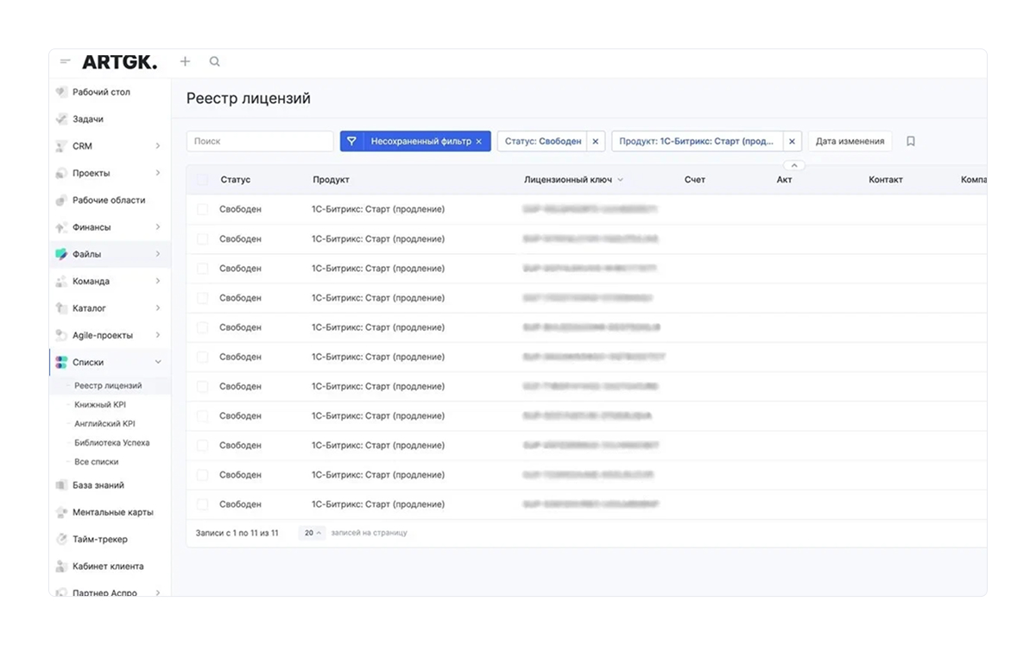
Task: Toggle the select-all checkbox in table header
Action: click(202, 180)
